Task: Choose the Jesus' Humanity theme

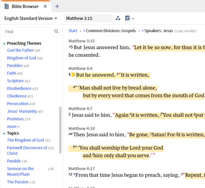Action: [22, 111]
